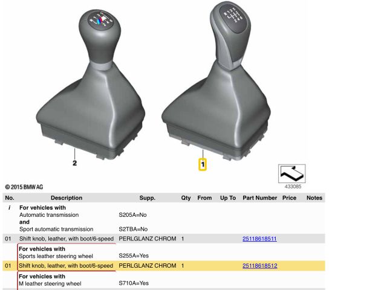Screen dimensions: 387x290
Task: Click the Notes column header
Action: [x=314, y=198]
